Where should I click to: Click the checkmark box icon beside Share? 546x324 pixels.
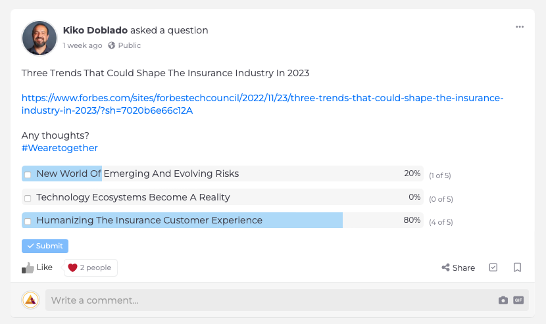(493, 267)
